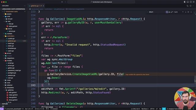The width and height of the screenshot is (196, 110).
Task: Open oauth.go file
Action: (11, 43)
